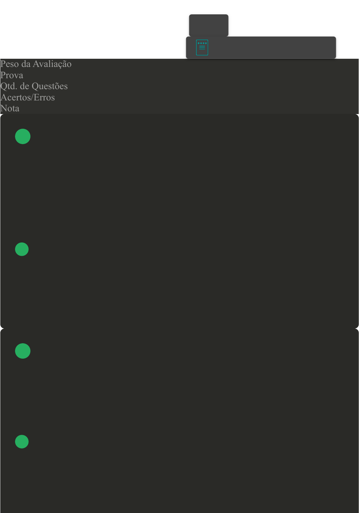Select the upper green circle in first panel
This screenshot has height=513, width=359.
[23, 136]
